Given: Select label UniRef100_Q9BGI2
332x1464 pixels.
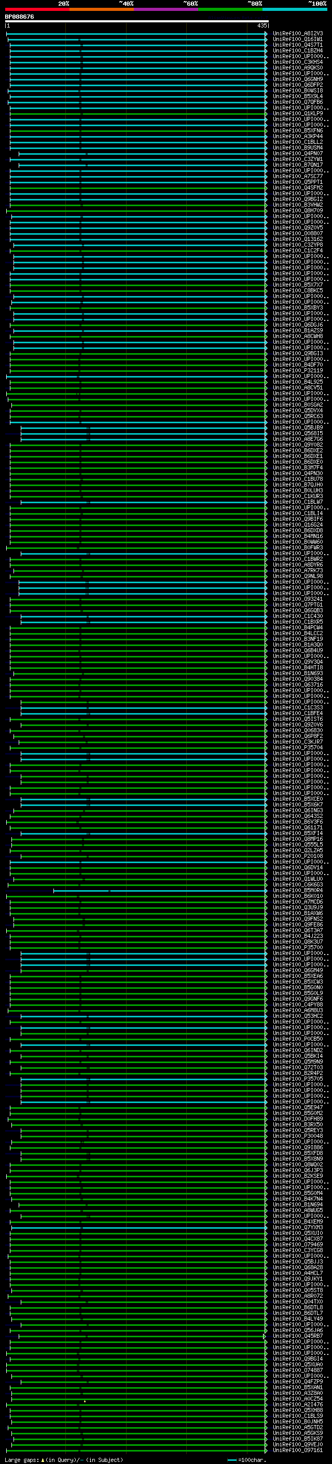Looking at the screenshot, I should click(298, 199).
